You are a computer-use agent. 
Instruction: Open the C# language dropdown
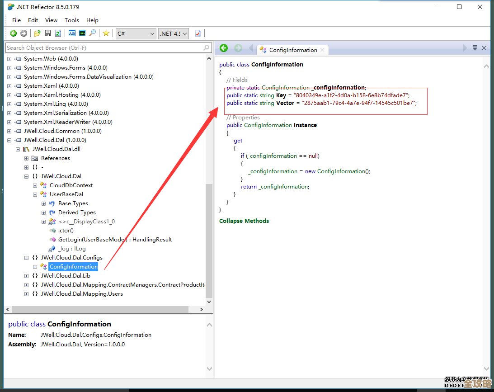pos(136,33)
